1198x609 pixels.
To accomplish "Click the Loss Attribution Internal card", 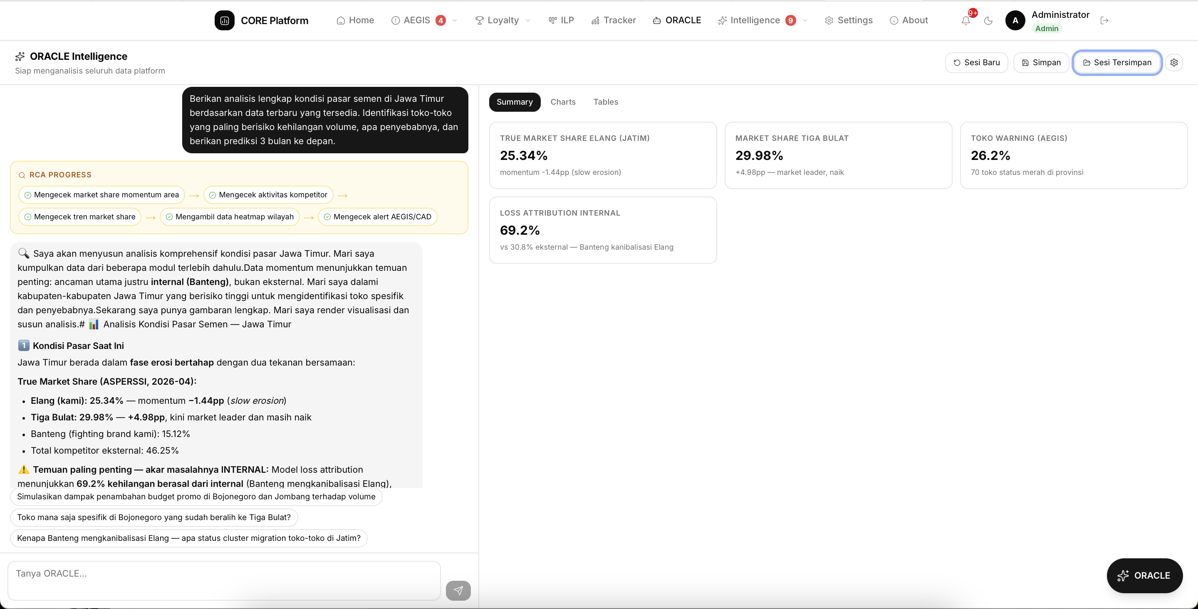I will coord(603,231).
